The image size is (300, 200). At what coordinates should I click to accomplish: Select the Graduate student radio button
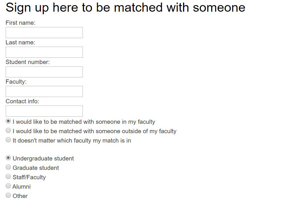[8, 167]
